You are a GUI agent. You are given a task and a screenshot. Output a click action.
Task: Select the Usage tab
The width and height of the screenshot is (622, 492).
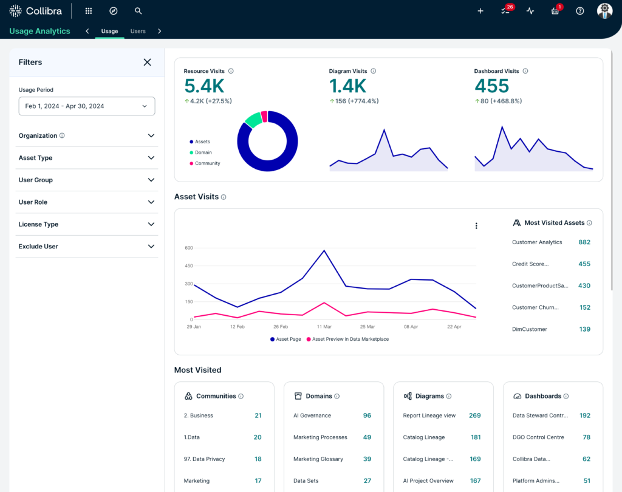click(x=109, y=31)
